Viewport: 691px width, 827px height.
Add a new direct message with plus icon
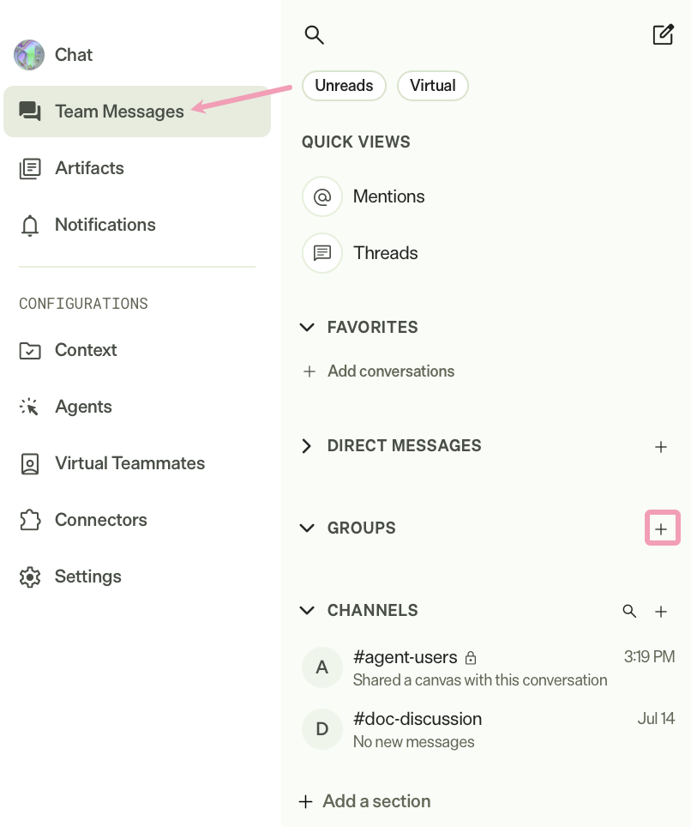click(x=661, y=447)
